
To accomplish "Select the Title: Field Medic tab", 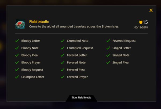I will 81,98.
